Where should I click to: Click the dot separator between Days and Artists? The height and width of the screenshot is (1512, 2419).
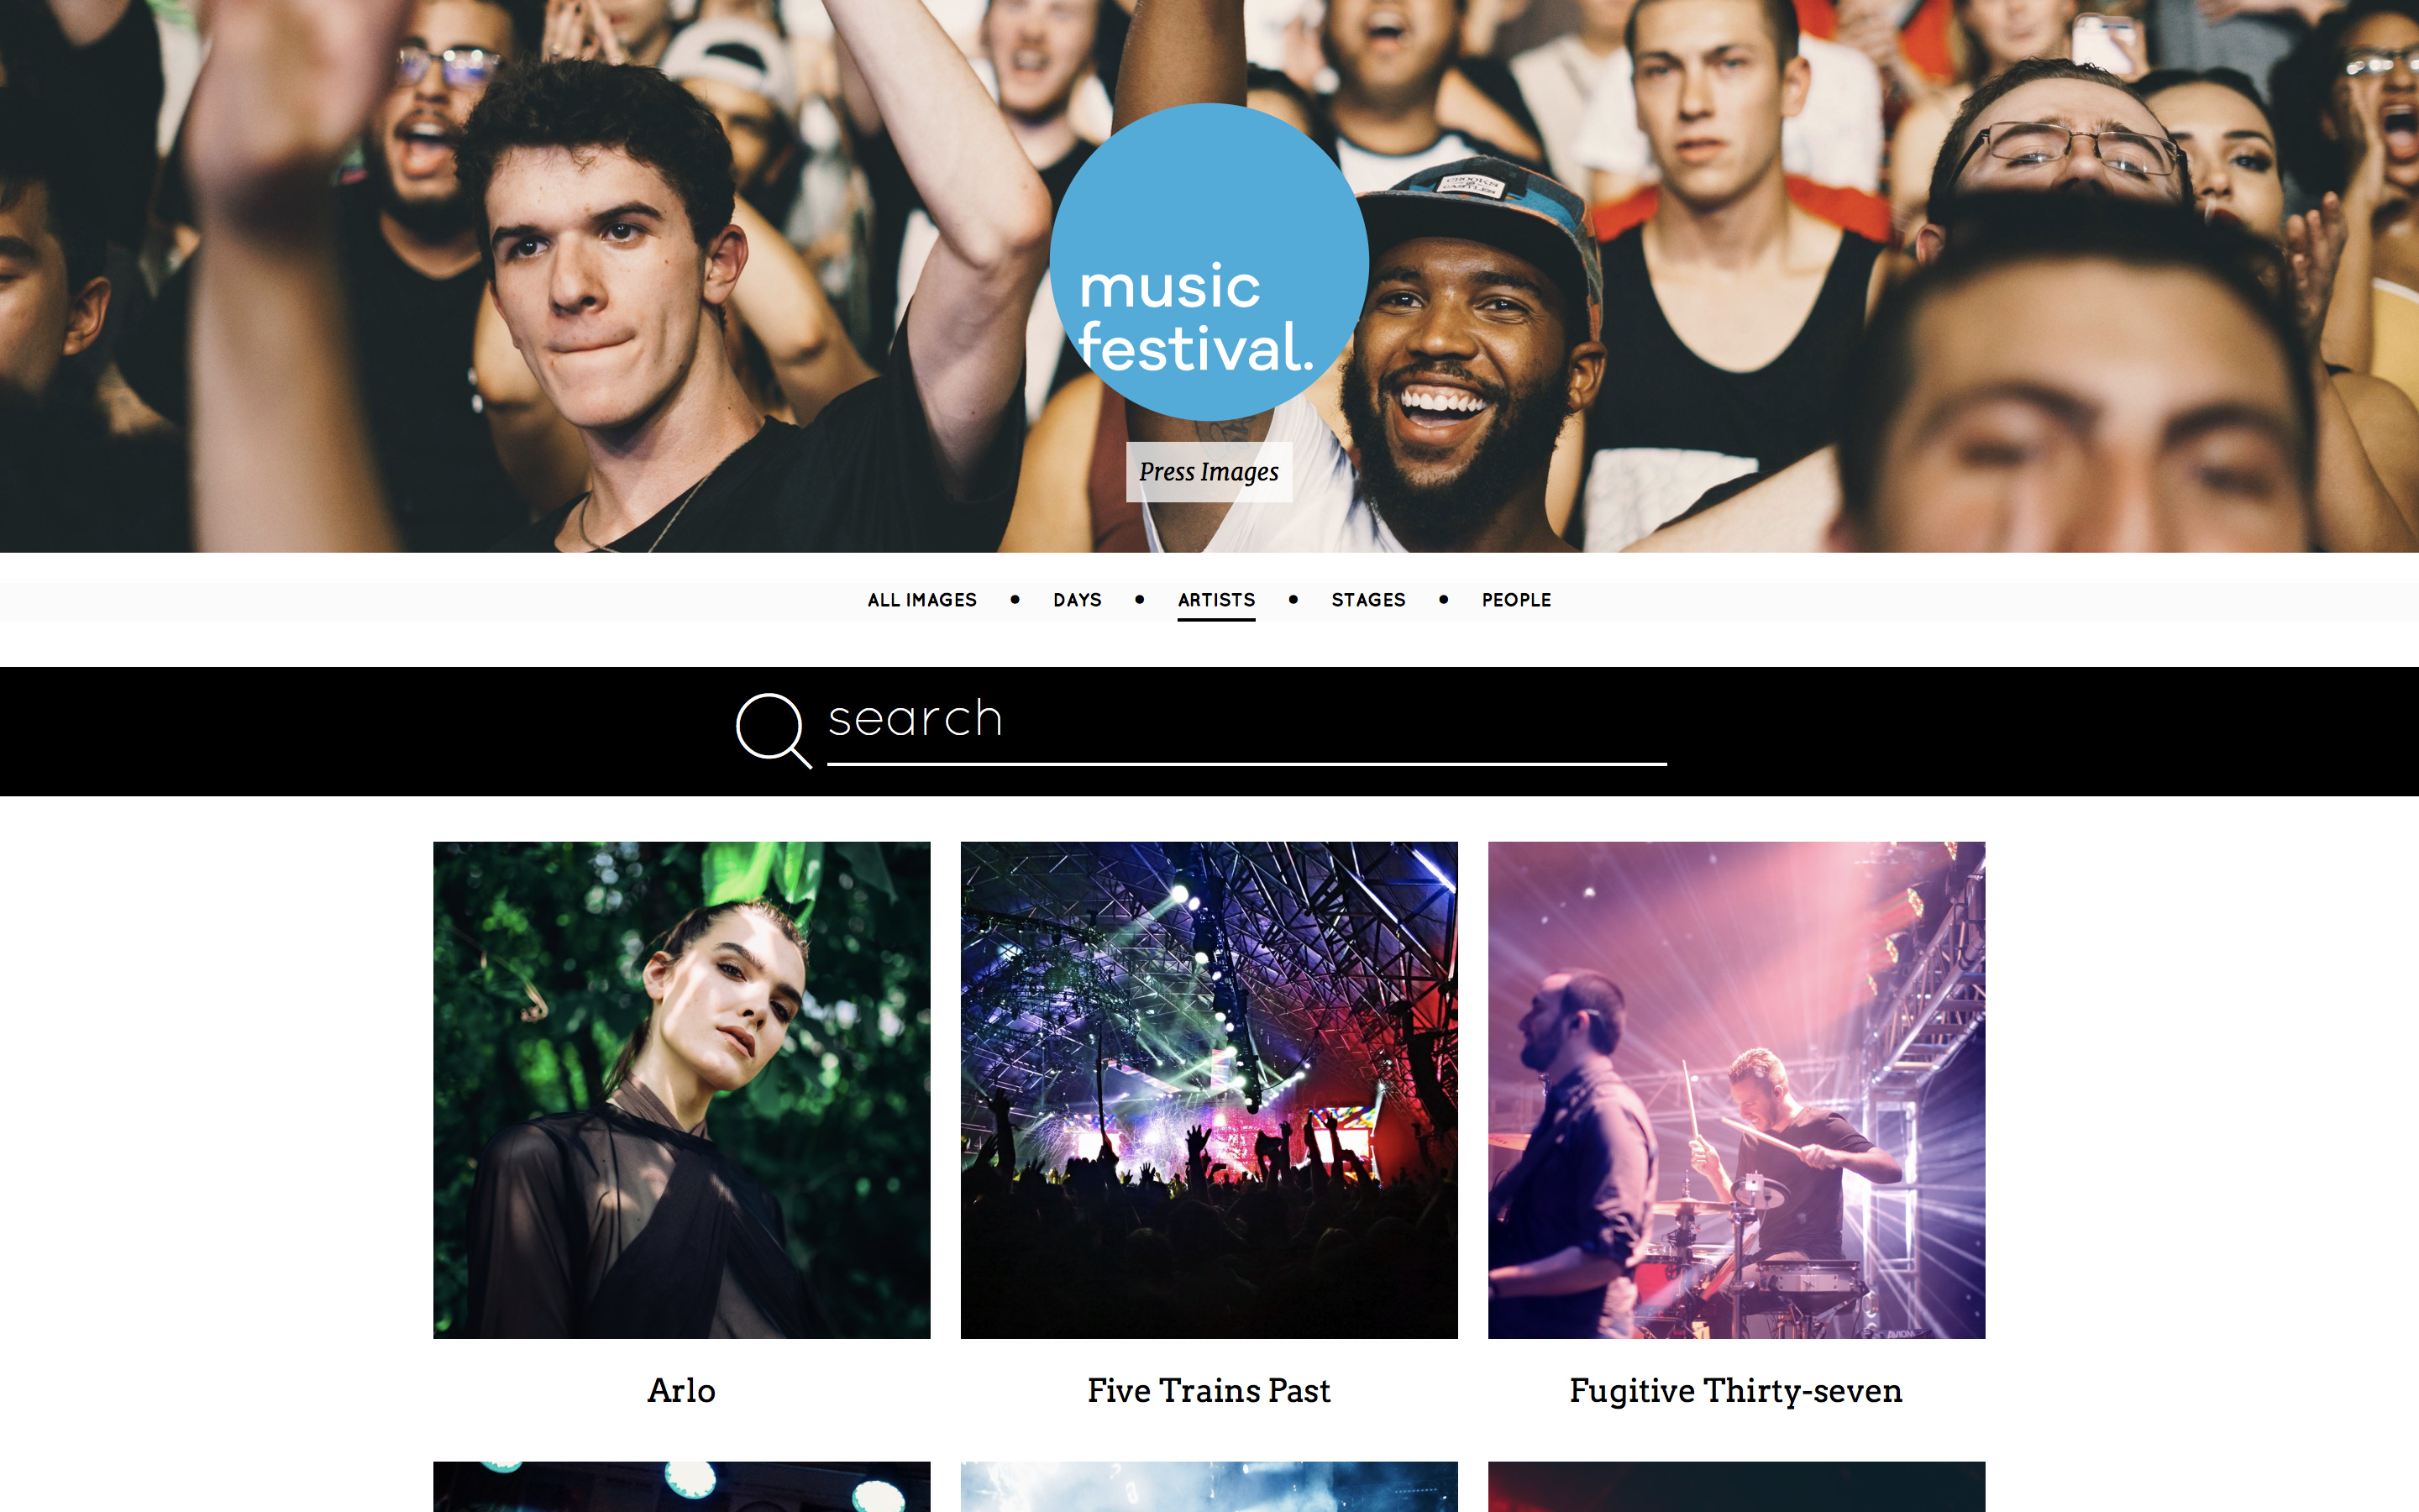(1140, 599)
